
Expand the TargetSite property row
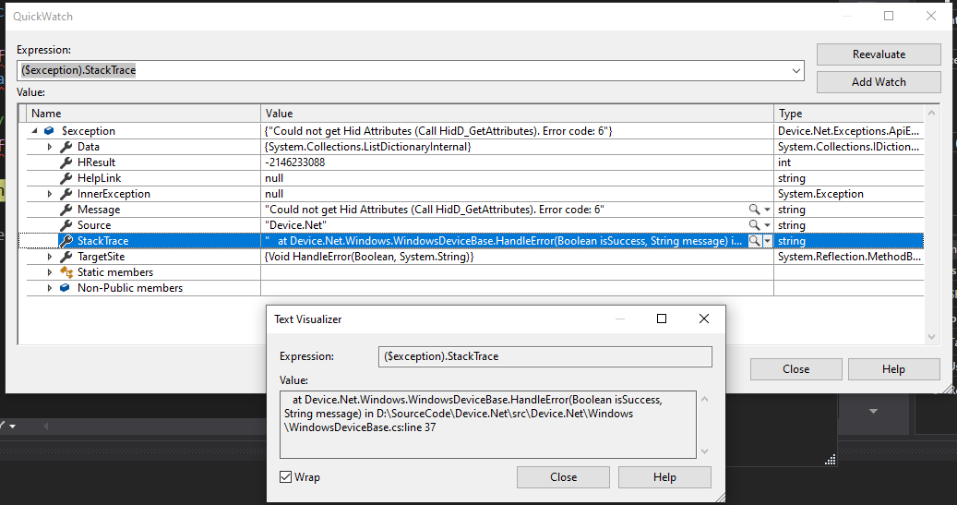click(50, 257)
